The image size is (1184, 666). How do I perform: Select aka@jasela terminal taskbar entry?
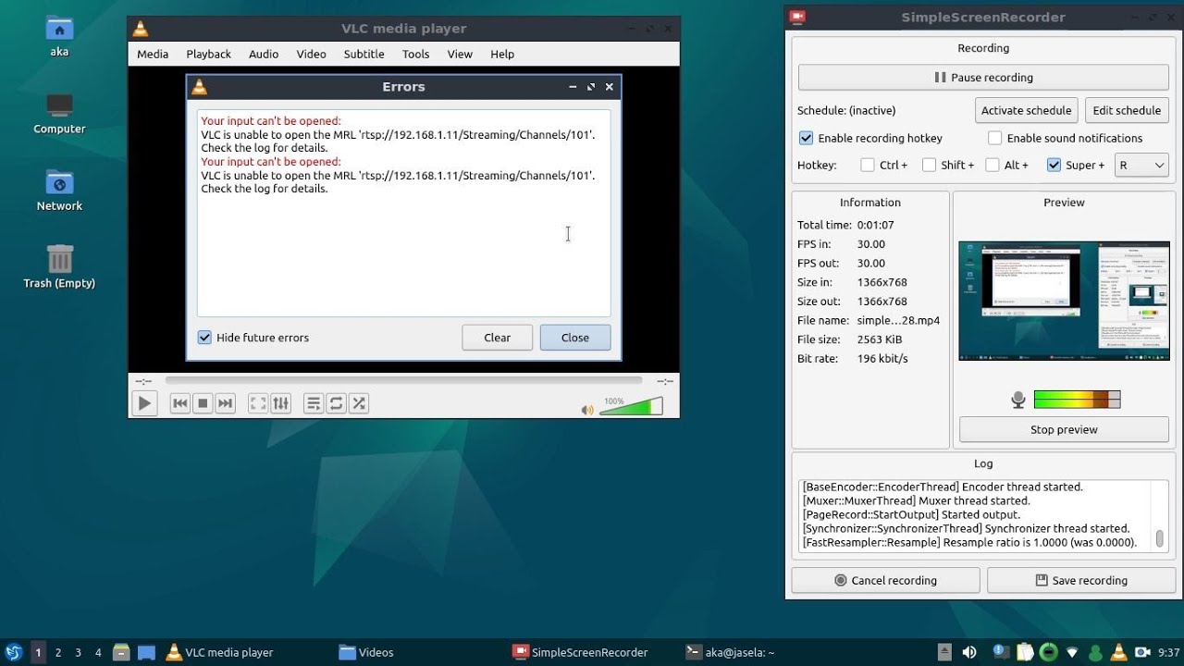click(x=730, y=652)
